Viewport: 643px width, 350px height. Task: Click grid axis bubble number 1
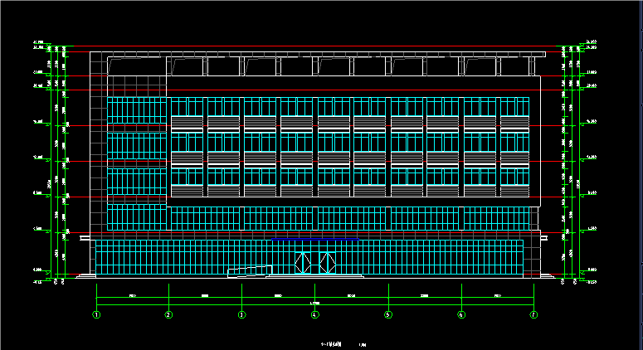click(x=96, y=315)
